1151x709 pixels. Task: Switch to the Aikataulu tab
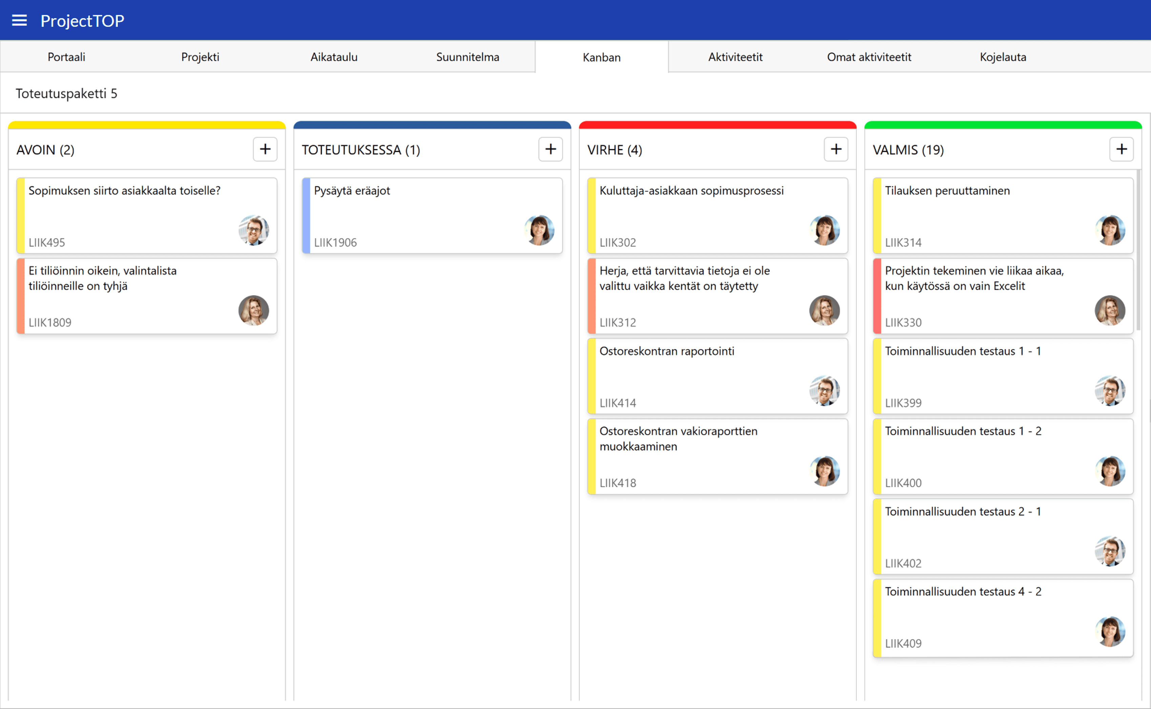pos(334,57)
